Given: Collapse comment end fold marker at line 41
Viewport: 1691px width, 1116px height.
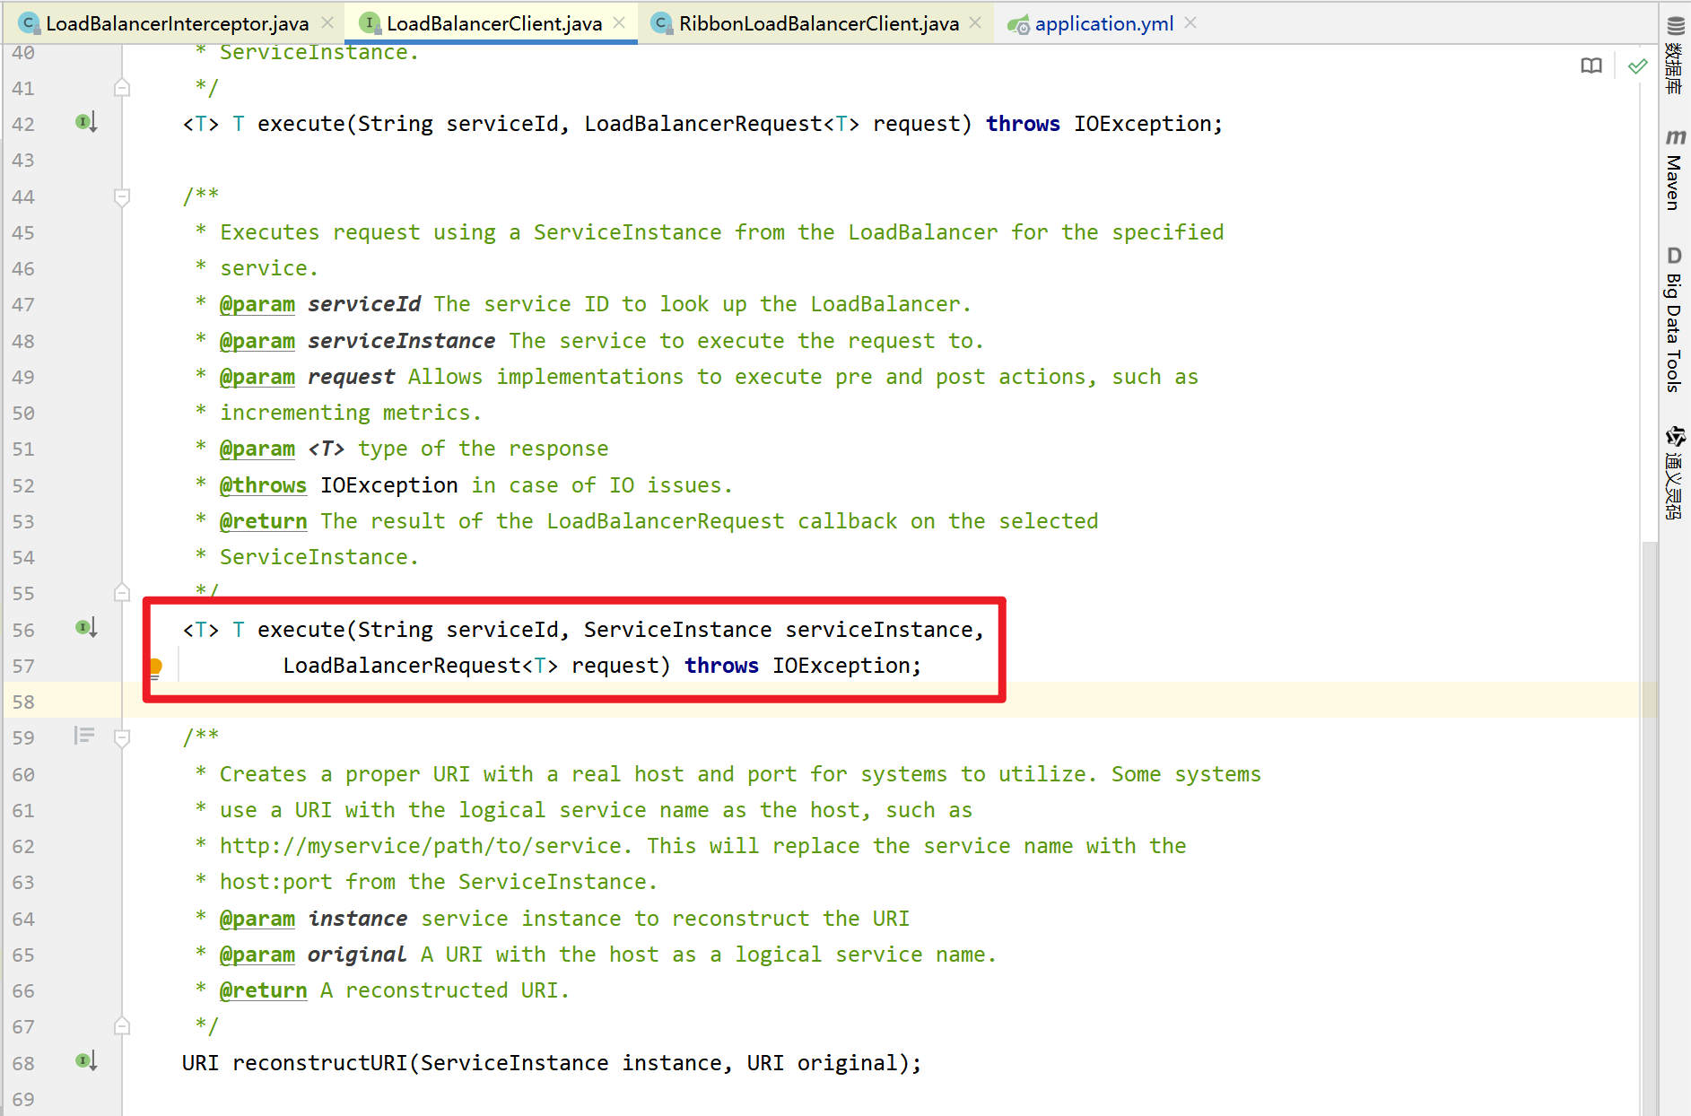Looking at the screenshot, I should (x=123, y=88).
